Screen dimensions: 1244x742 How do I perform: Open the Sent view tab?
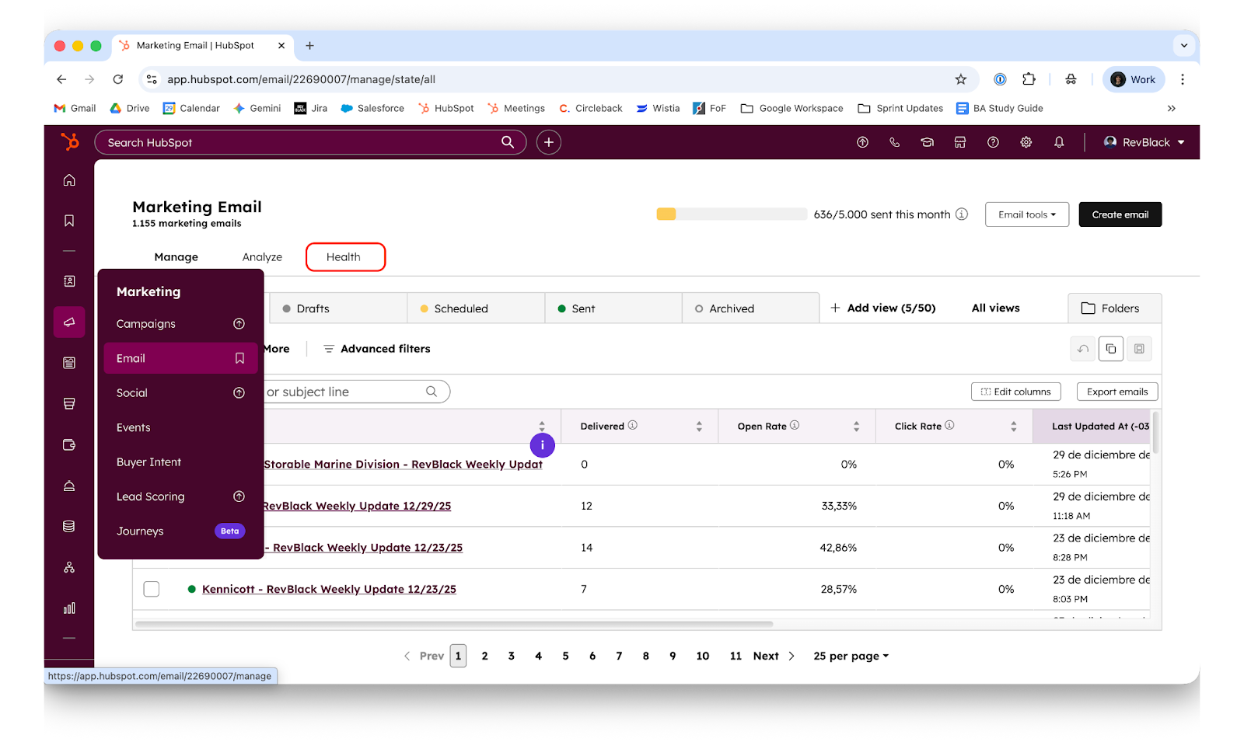pos(613,308)
